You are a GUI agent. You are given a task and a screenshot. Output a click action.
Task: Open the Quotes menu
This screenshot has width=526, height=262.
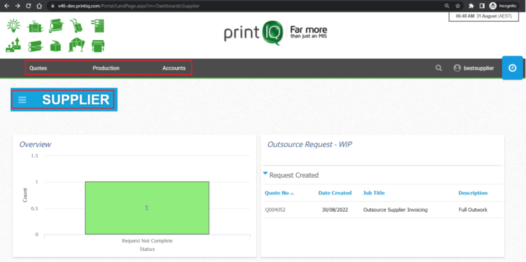click(38, 68)
